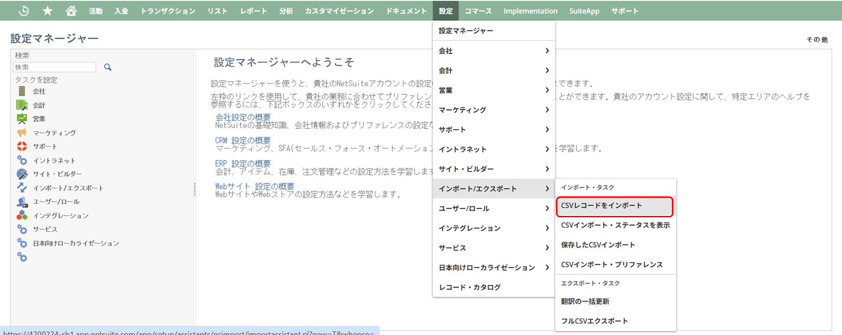This screenshot has height=335, width=842.
Task: Expand 会社 submenu arrow in 設定 menu
Action: coord(547,51)
